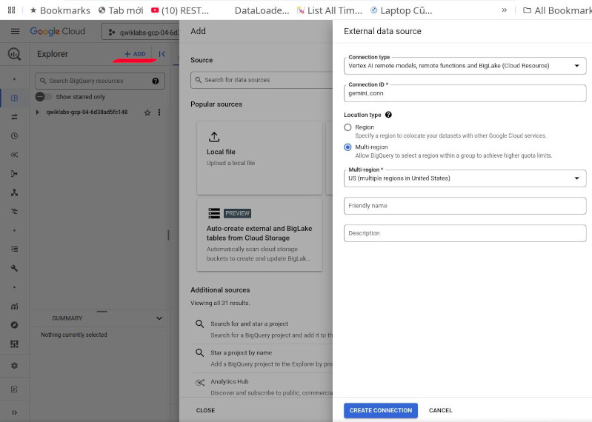This screenshot has height=422, width=592.
Task: Click the help icon in BigQuery search
Action: [x=155, y=81]
